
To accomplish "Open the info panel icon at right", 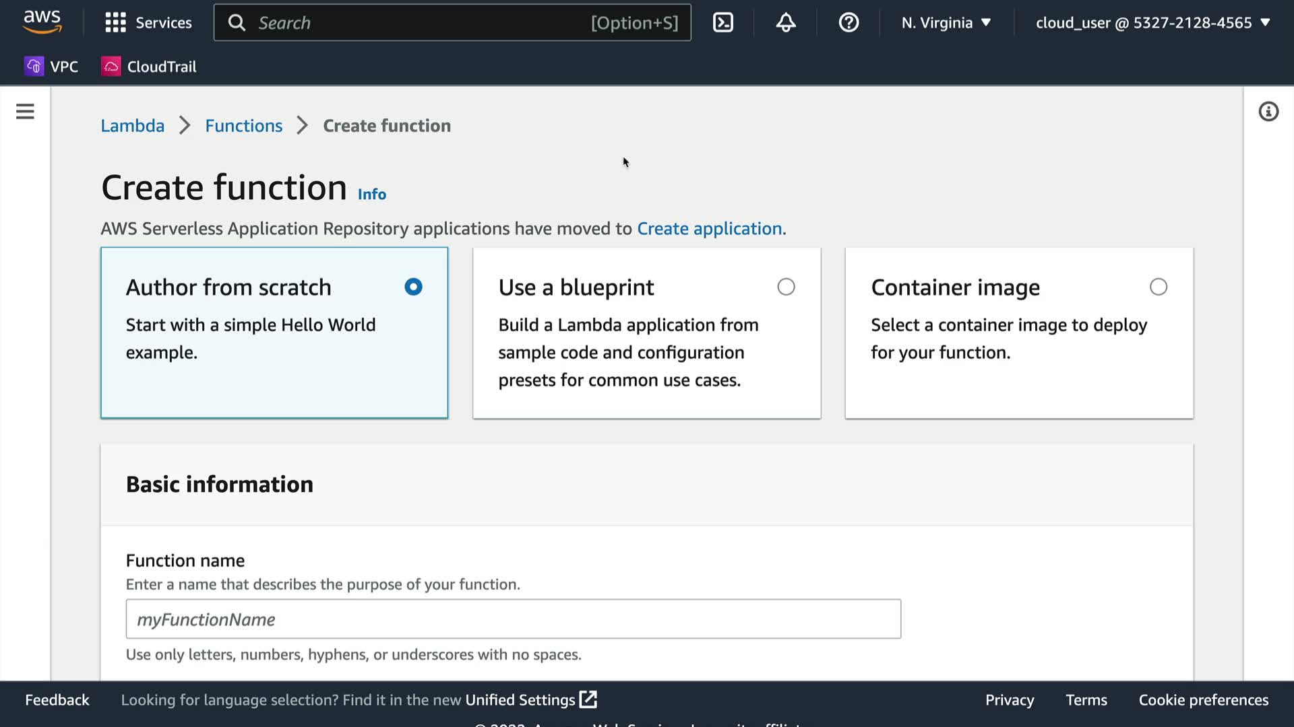I will (x=1268, y=112).
